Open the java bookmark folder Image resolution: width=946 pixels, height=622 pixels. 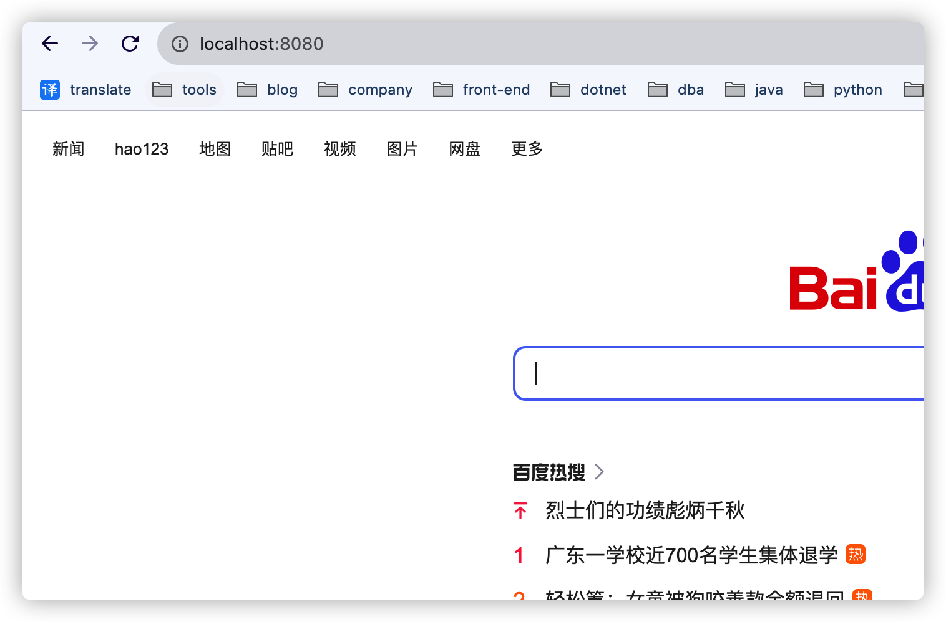[754, 89]
